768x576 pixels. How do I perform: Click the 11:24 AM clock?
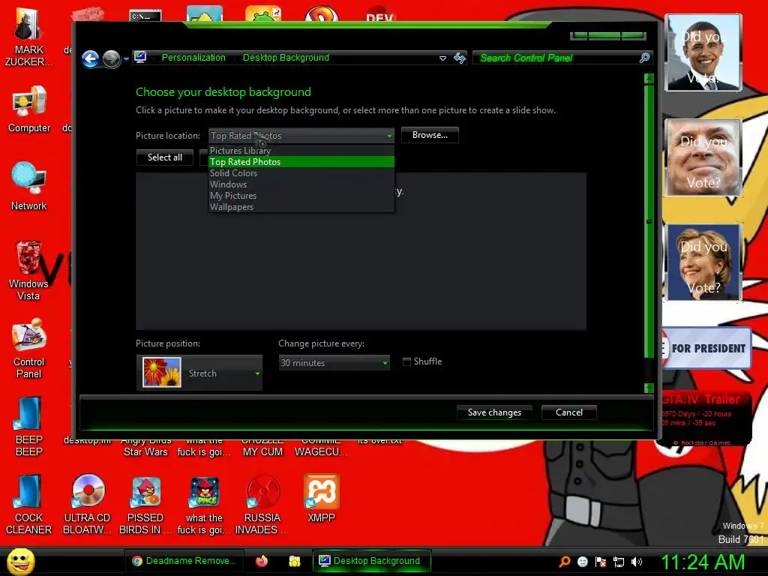pos(703,562)
